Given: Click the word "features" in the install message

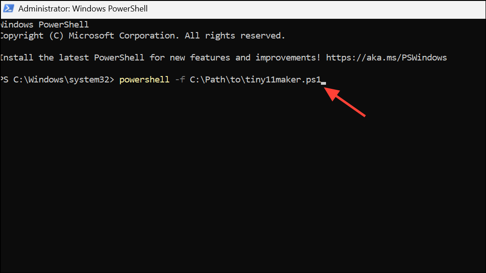Looking at the screenshot, I should [210, 58].
